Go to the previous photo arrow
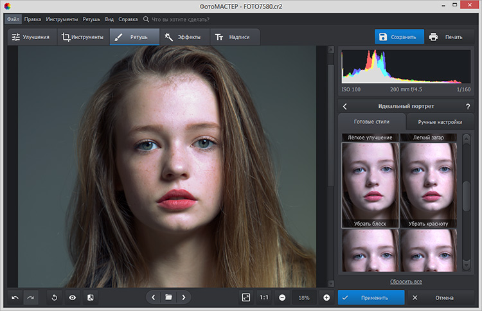 [x=153, y=298]
